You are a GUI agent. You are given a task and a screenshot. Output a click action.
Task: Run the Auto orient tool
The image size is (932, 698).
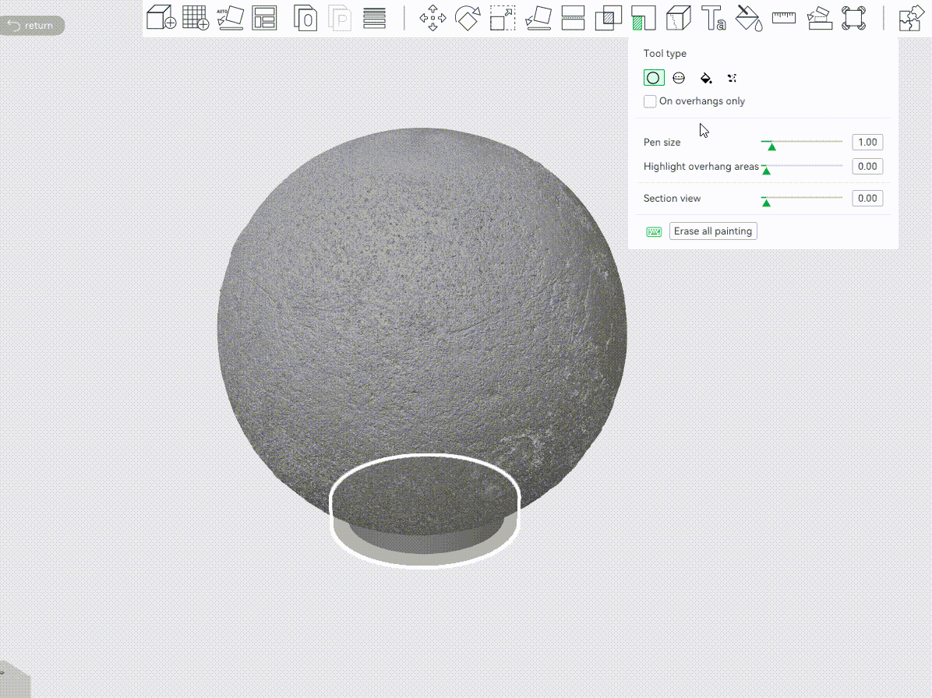230,18
